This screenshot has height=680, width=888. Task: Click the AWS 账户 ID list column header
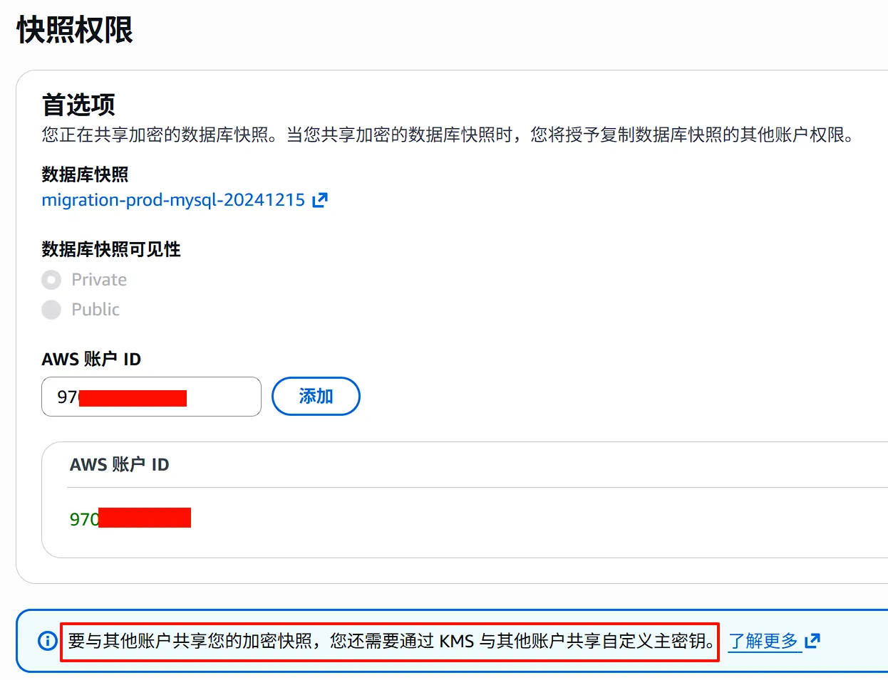click(119, 464)
